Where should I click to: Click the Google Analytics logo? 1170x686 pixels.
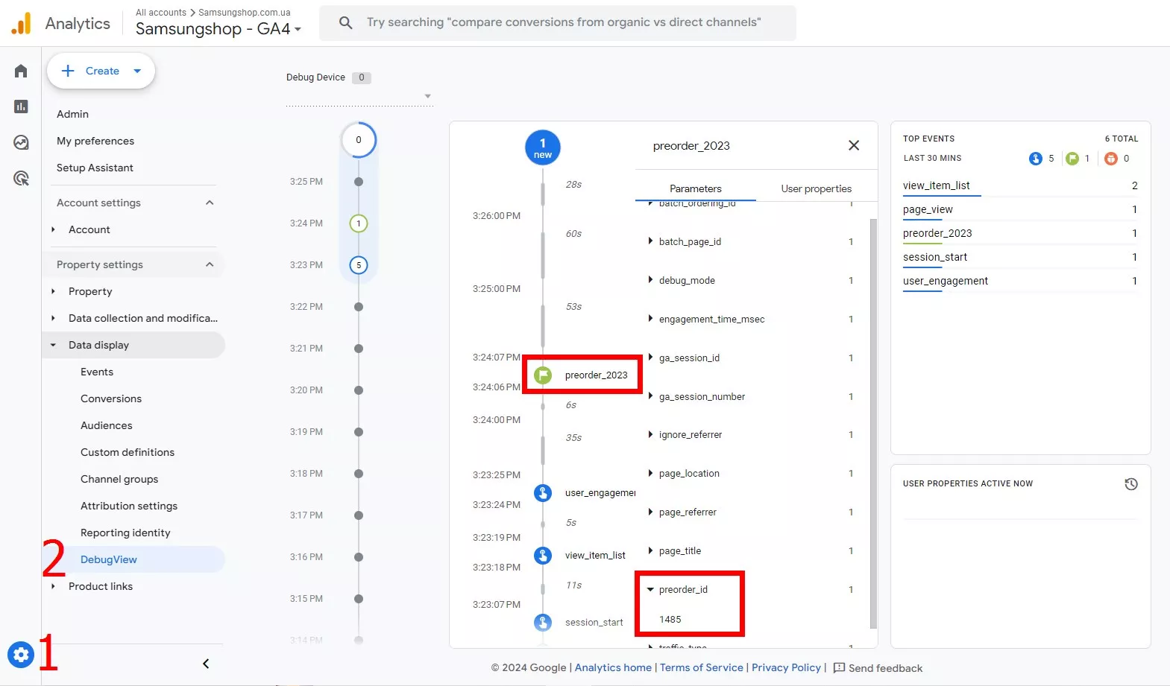[22, 23]
